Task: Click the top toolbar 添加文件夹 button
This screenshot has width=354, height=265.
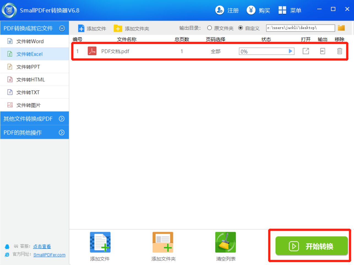Action: coord(131,28)
